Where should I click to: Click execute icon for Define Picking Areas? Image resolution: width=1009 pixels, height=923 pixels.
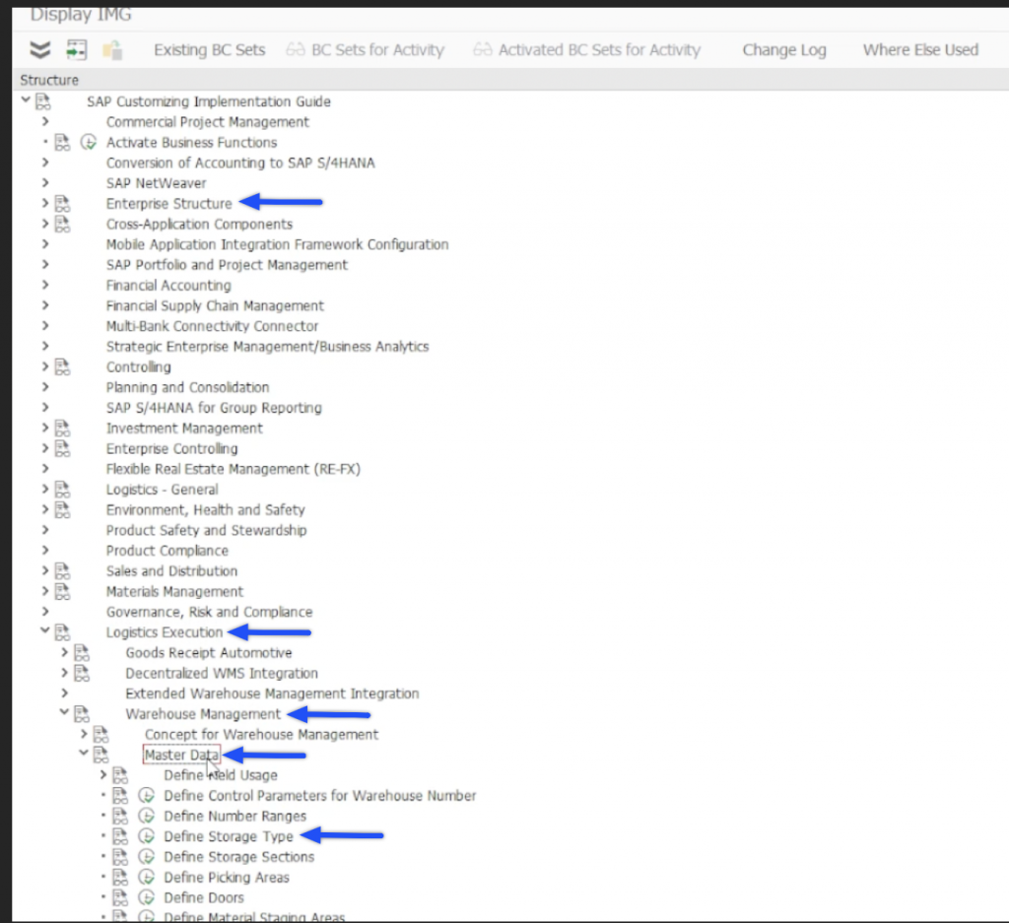(x=147, y=878)
